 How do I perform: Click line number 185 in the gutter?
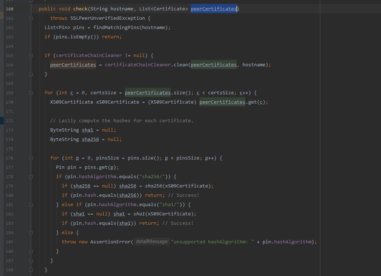[x=9, y=242]
